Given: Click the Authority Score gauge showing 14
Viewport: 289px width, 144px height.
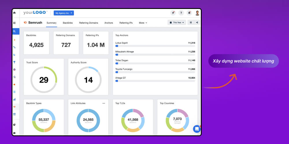Looking at the screenshot, I should coord(88,80).
